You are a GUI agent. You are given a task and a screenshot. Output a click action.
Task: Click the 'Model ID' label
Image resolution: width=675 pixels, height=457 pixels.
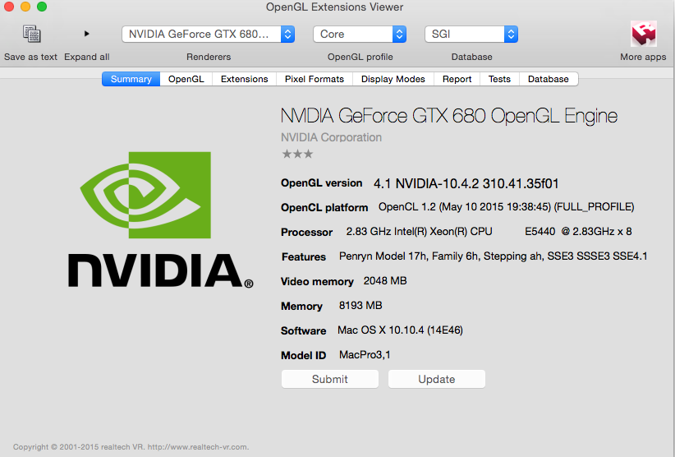(x=303, y=355)
